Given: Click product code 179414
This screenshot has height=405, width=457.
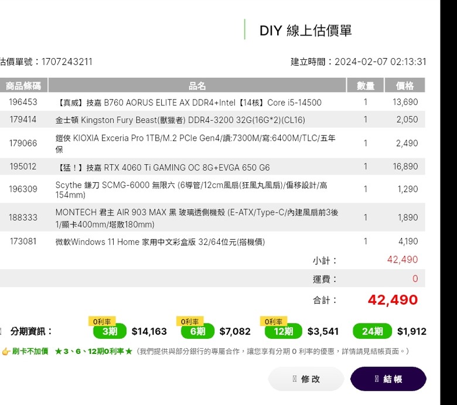Looking at the screenshot, I should 23,119.
